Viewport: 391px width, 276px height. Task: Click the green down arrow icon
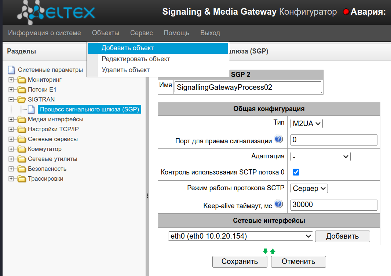(x=266, y=251)
